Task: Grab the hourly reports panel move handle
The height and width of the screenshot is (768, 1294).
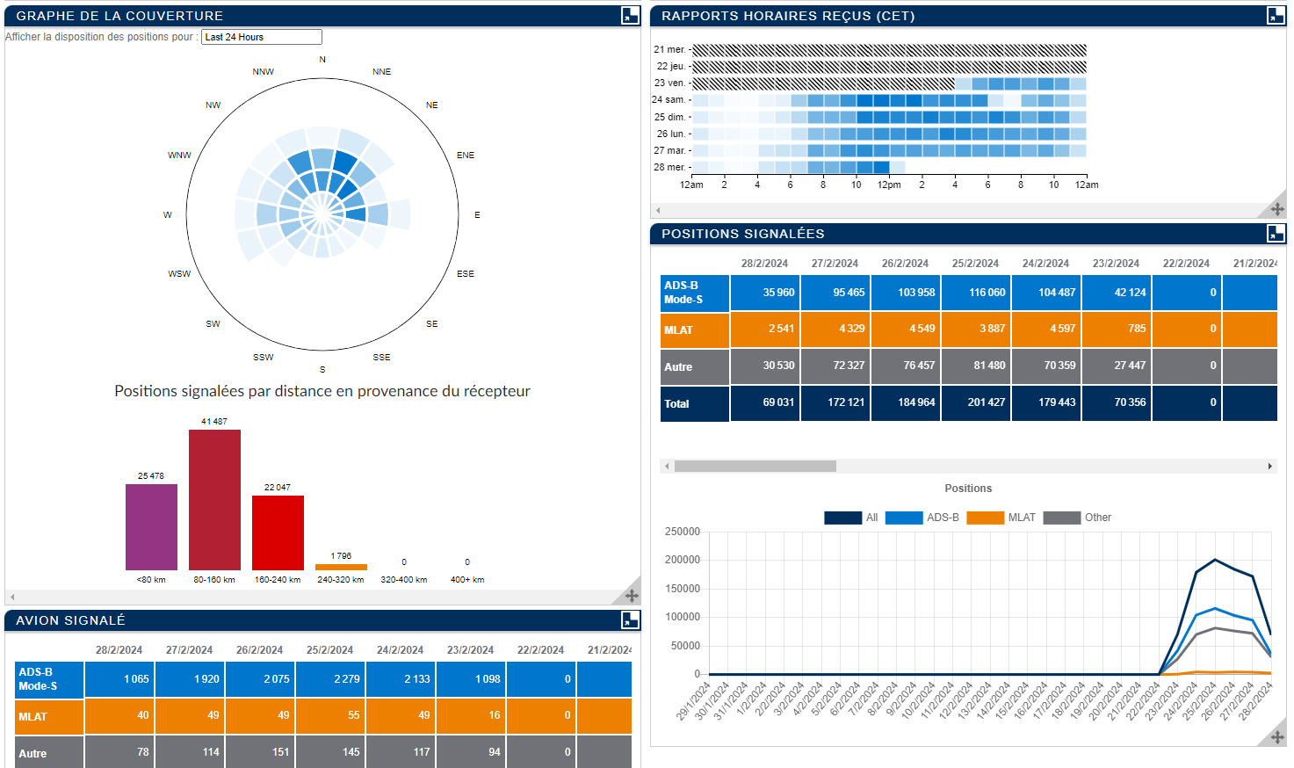Action: click(x=1276, y=209)
